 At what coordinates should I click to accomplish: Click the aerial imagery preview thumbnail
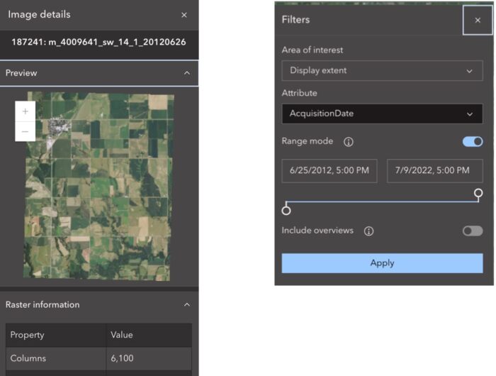tap(98, 187)
